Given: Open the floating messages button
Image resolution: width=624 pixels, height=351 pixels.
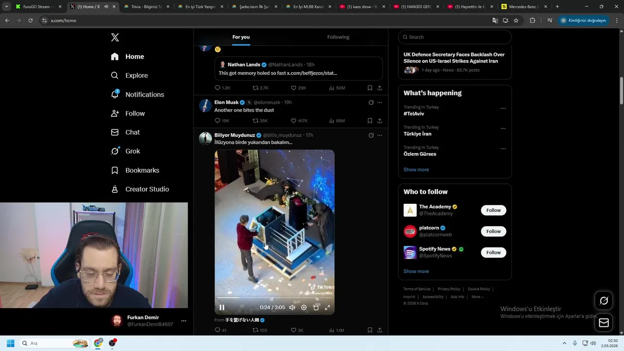Looking at the screenshot, I should coord(604,323).
